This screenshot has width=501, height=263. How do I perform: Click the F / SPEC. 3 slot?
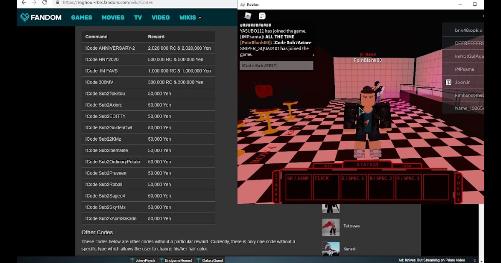(x=408, y=186)
